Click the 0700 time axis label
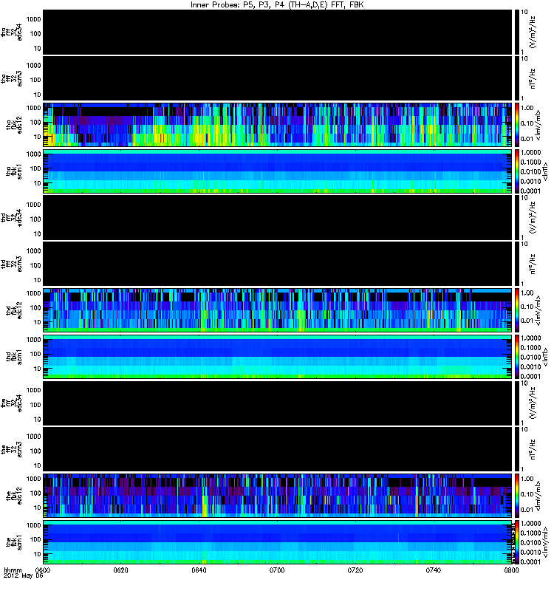Viewport: 554px width, 591px height. [x=277, y=570]
